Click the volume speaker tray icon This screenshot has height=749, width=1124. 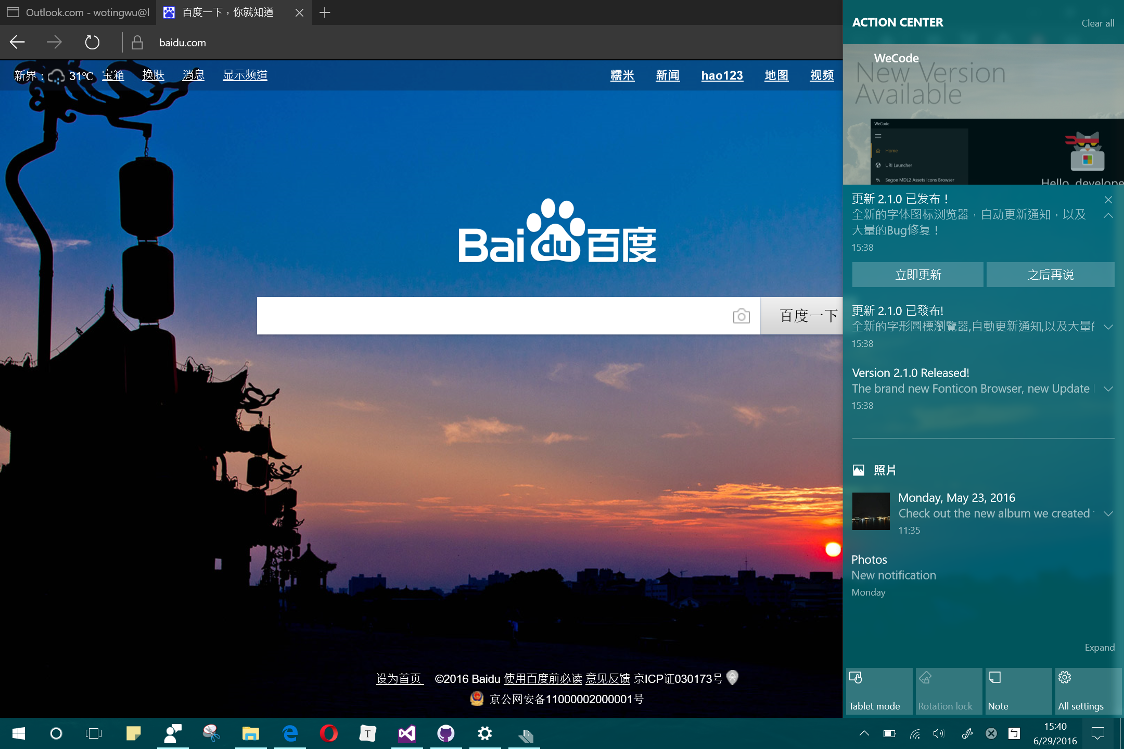[939, 733]
